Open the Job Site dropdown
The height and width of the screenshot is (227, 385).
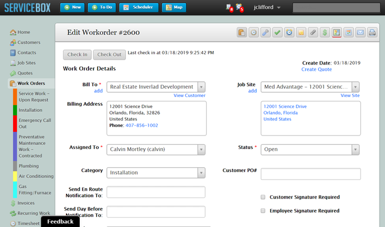(x=310, y=87)
